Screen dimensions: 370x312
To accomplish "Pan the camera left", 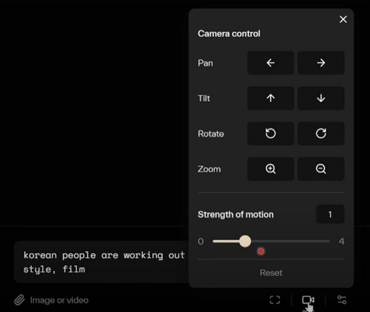I will [x=271, y=63].
